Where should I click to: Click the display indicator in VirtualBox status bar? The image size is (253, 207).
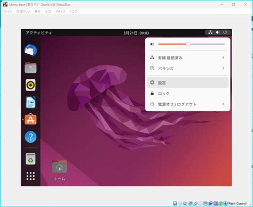point(205,203)
